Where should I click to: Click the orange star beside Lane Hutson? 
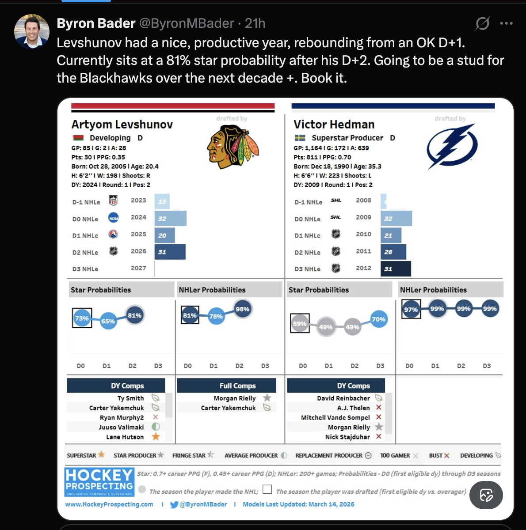coord(156,437)
